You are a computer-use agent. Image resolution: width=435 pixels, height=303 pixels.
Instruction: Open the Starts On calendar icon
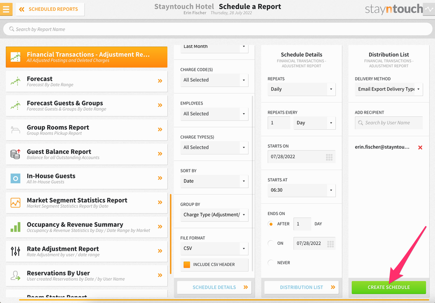point(329,157)
